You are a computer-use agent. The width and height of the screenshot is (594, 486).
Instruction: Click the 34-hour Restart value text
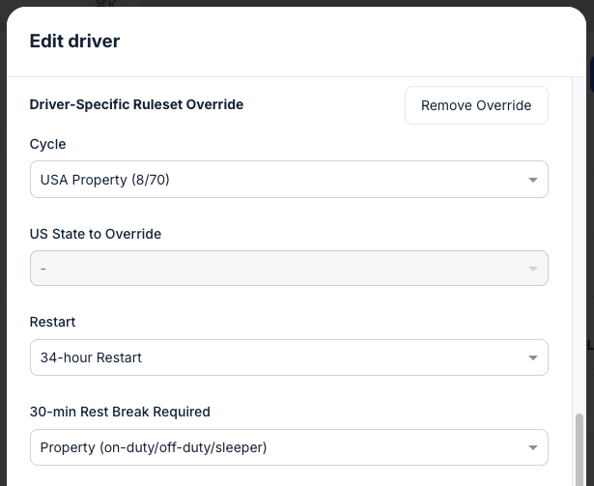(x=91, y=357)
